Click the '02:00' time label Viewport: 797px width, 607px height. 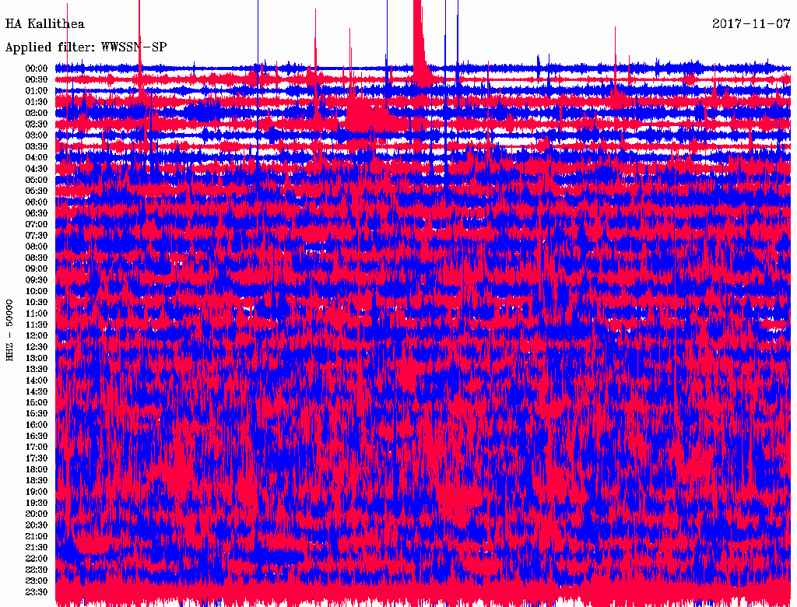click(x=37, y=113)
